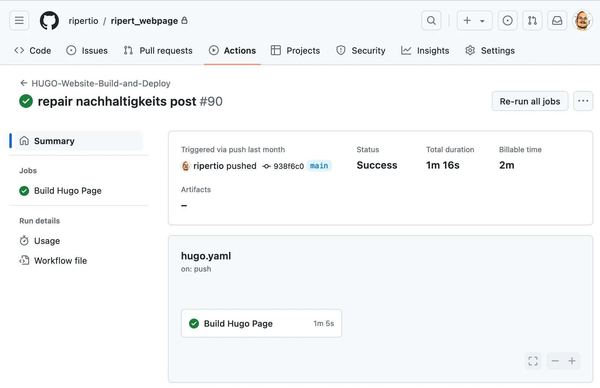Viewport: 600px width, 388px height.
Task: Select Summary in the sidebar
Action: pos(79,141)
